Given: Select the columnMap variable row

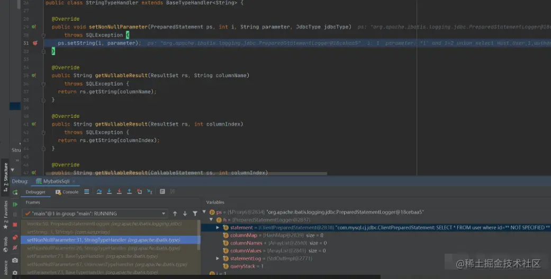Looking at the screenshot, I should click(x=376, y=235).
